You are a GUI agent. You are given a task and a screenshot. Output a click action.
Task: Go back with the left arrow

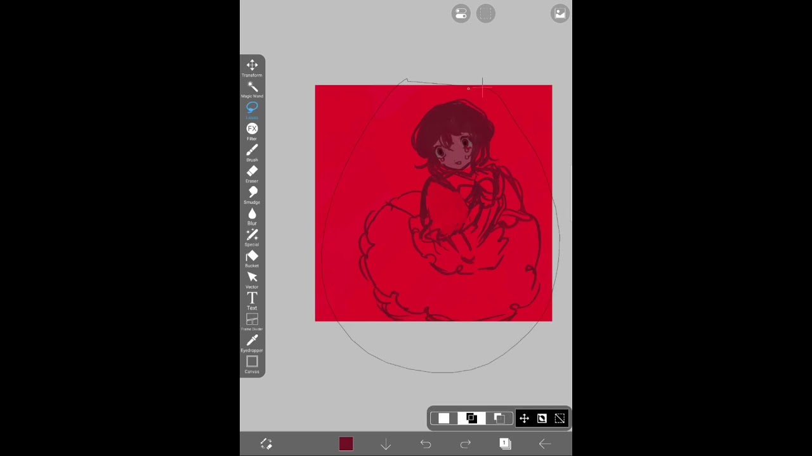click(545, 444)
